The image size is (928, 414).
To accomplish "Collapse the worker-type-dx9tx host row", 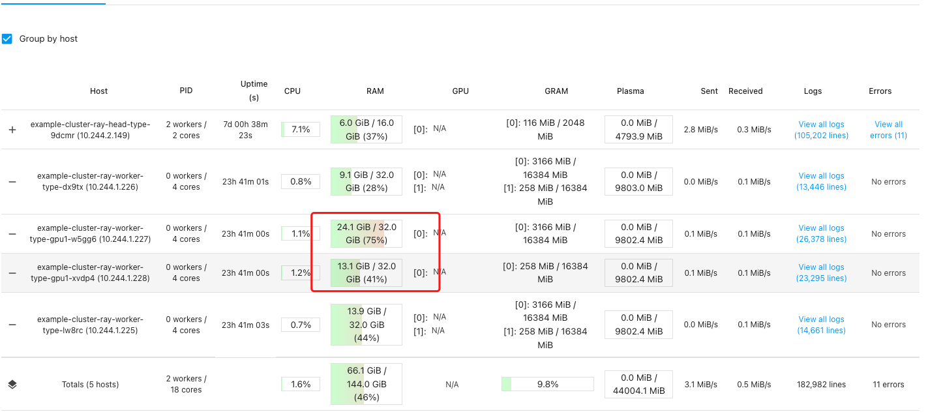I will point(12,182).
